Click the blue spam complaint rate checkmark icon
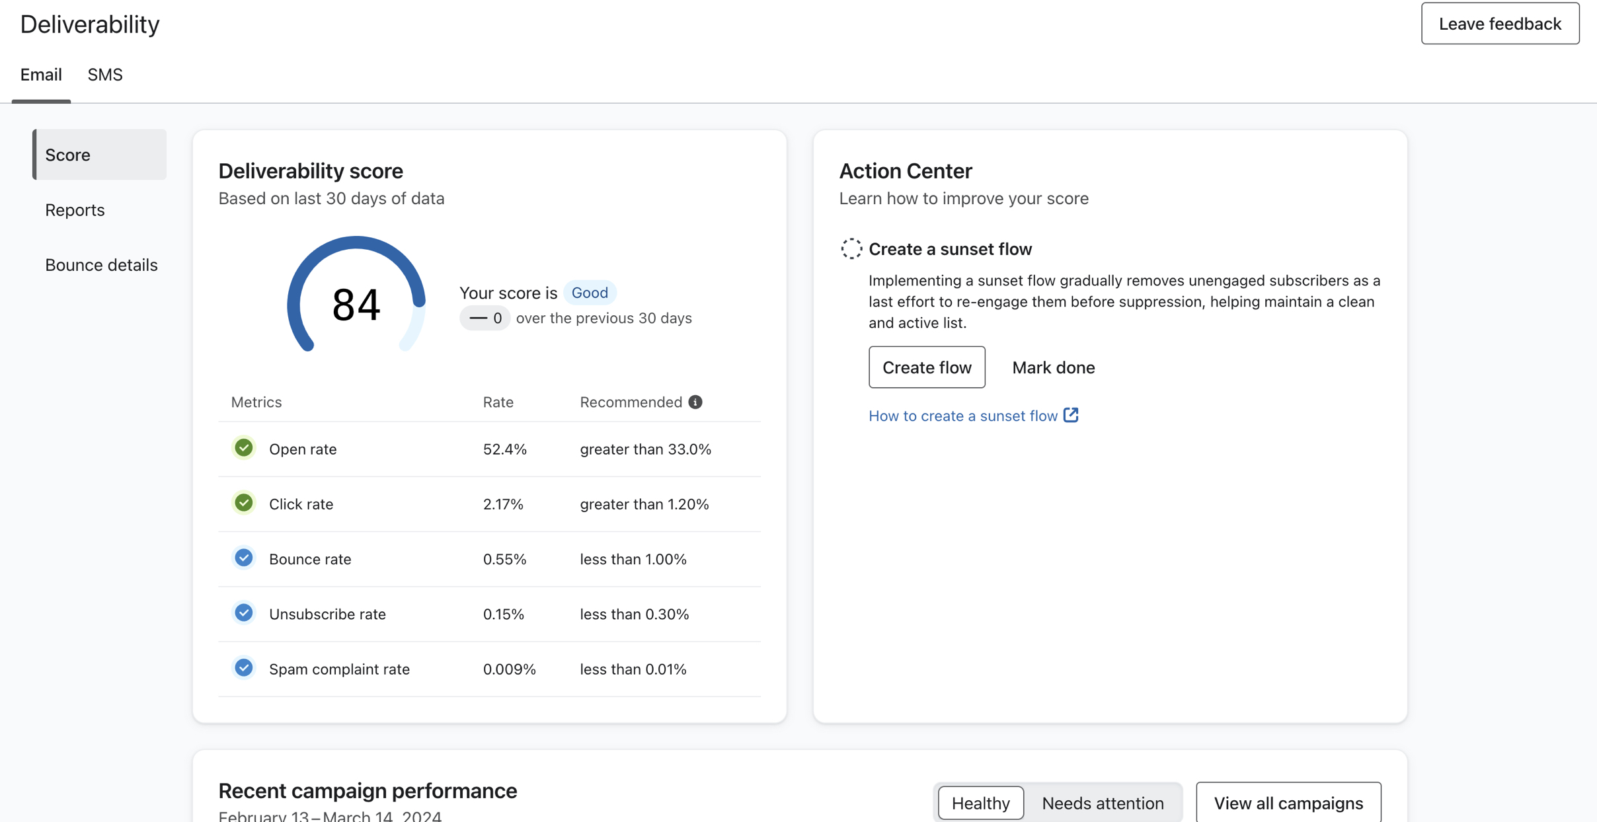The height and width of the screenshot is (822, 1597). coord(242,667)
